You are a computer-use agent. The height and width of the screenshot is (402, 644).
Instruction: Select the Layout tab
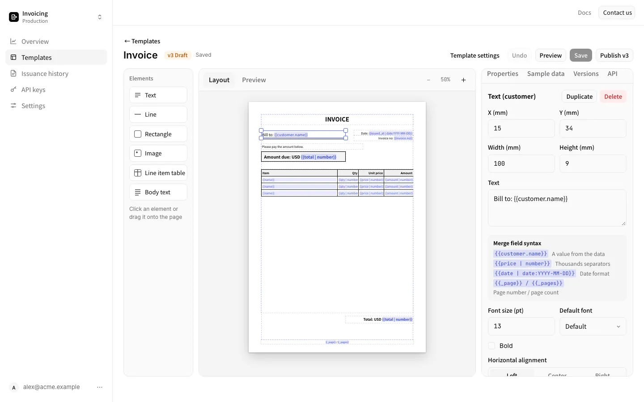coord(219,80)
